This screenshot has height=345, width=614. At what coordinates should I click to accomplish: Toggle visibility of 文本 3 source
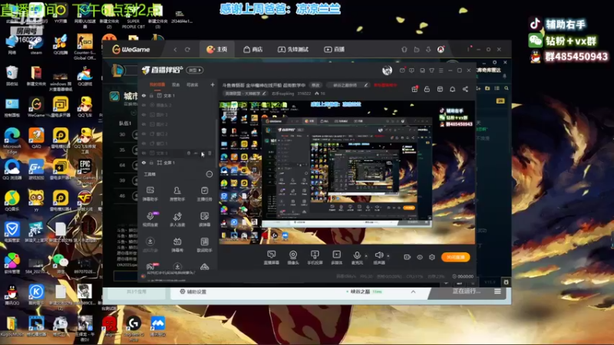click(x=144, y=153)
